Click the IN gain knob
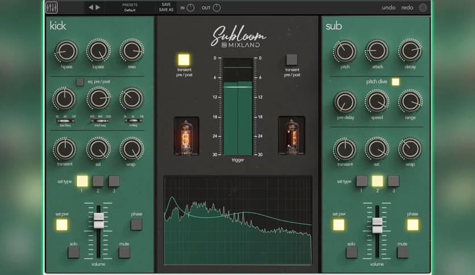Viewport: 475px width, 275px height. tap(190, 8)
